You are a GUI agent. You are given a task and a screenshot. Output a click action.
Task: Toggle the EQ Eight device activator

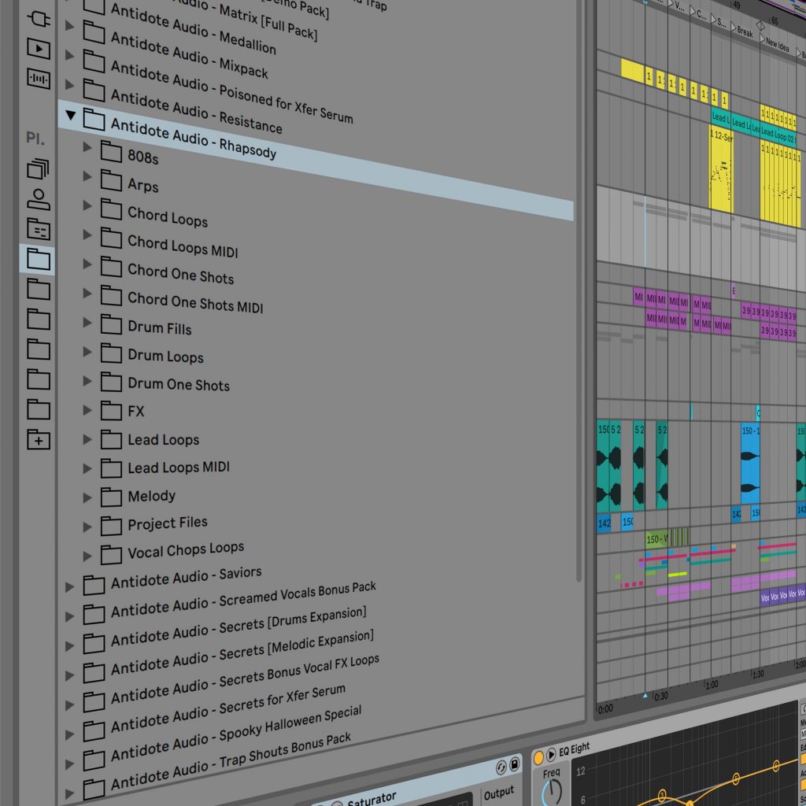538,757
